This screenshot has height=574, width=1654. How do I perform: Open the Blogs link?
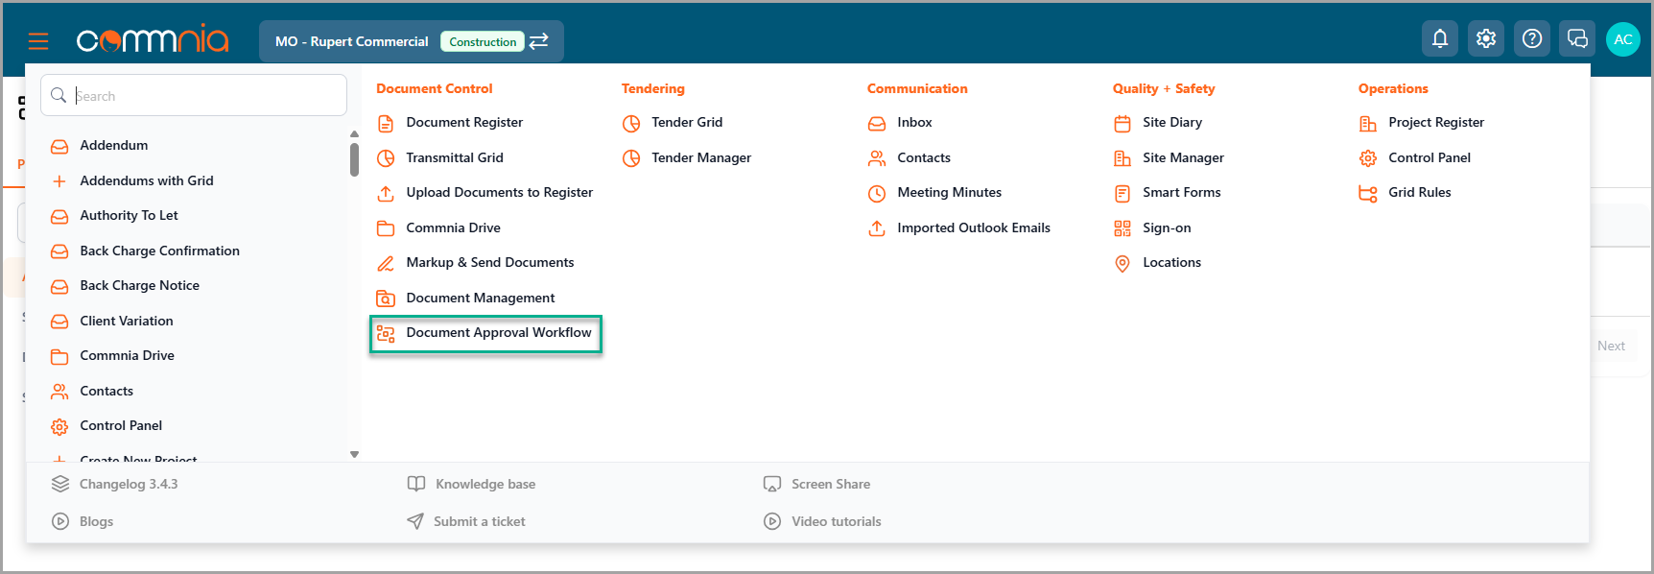[96, 521]
